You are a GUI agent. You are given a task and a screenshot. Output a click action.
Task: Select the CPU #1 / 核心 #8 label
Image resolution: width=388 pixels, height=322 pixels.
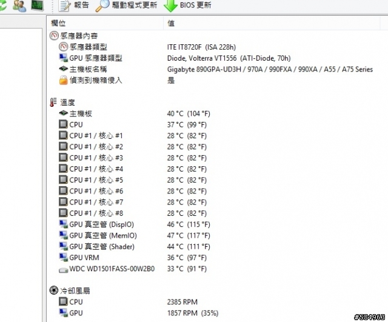(96, 213)
